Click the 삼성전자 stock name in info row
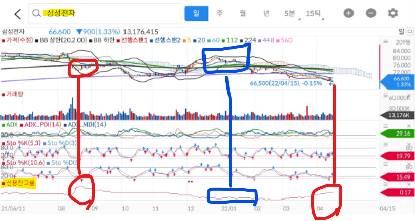The height and width of the screenshot is (221, 415). pyautogui.click(x=13, y=32)
